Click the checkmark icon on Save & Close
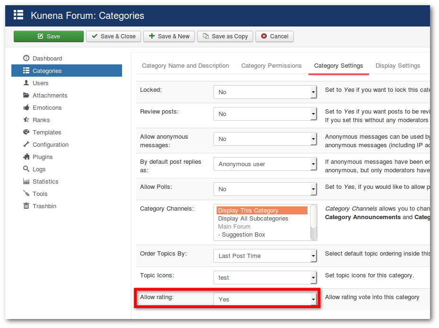Viewport: 439px width, 328px height. tap(95, 36)
